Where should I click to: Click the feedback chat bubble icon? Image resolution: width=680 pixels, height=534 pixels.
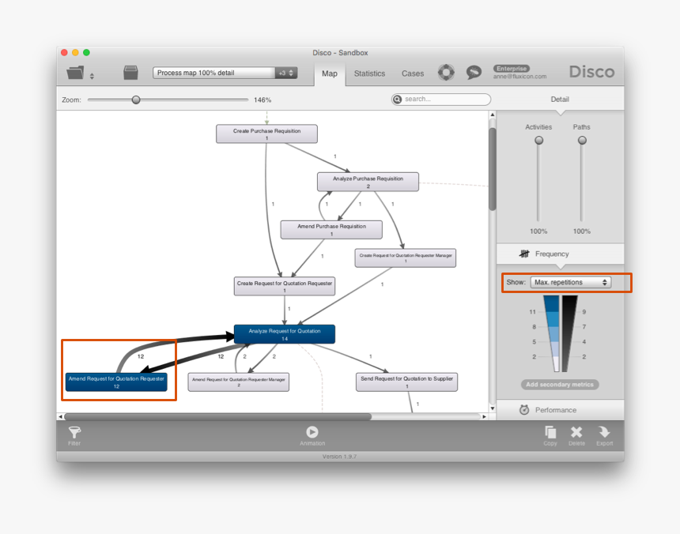coord(474,72)
